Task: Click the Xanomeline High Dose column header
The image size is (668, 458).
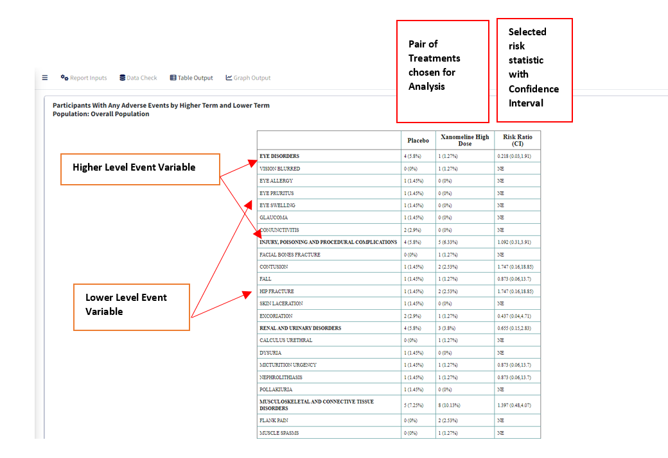Action: 465,140
